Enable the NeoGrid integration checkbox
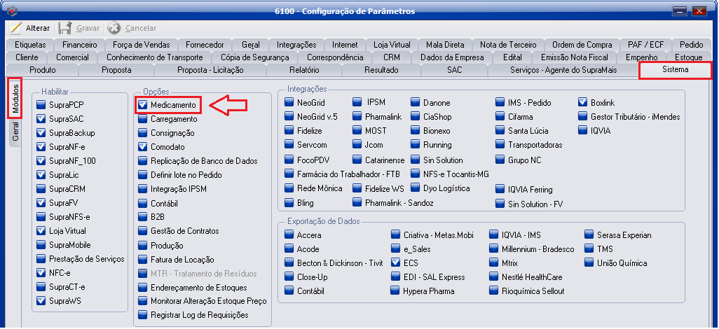719x329 pixels. click(x=289, y=102)
